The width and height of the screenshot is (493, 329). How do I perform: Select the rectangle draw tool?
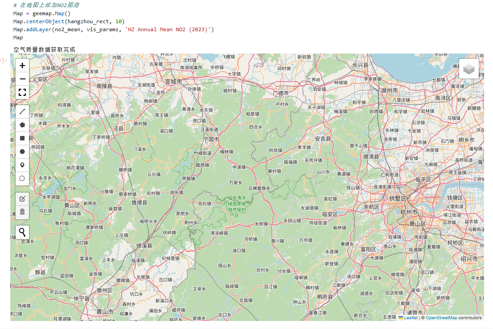pyautogui.click(x=22, y=138)
